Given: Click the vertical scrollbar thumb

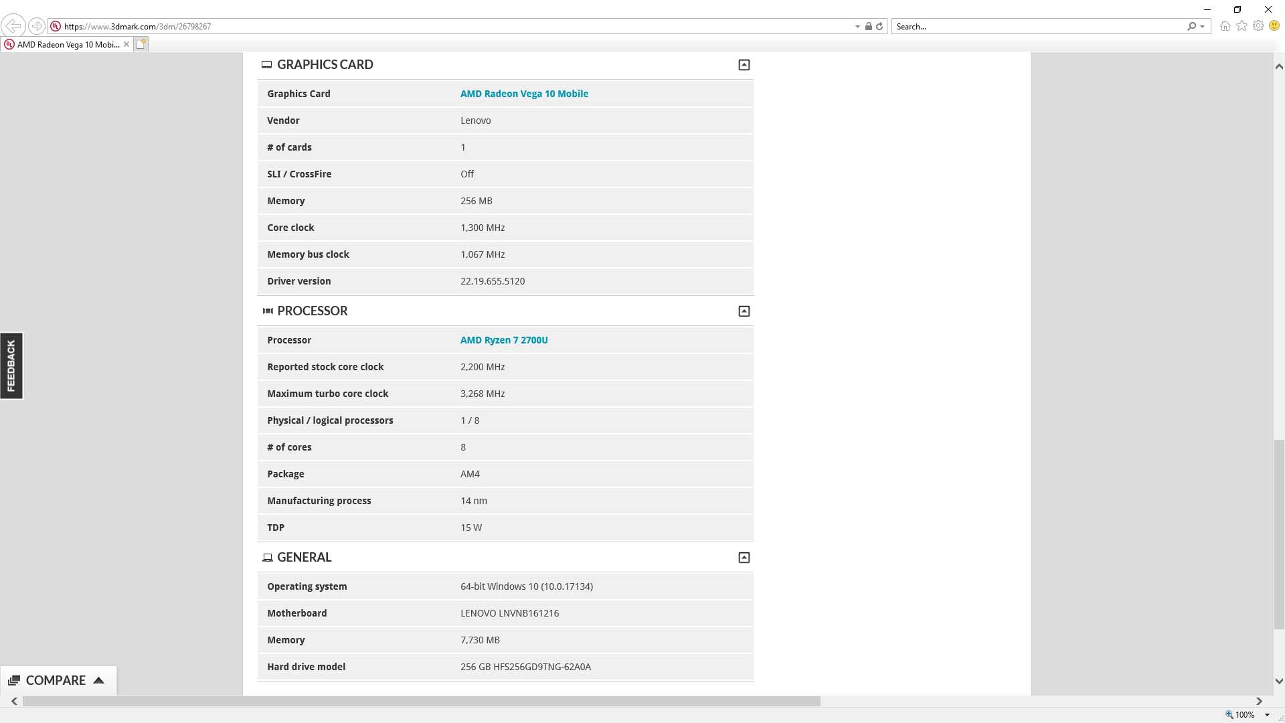Looking at the screenshot, I should pyautogui.click(x=1279, y=534).
